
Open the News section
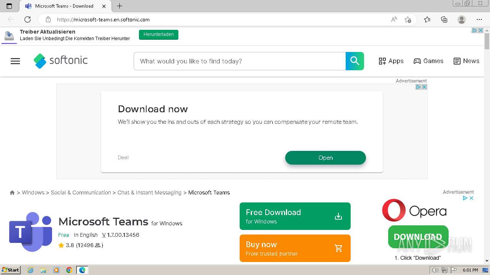(466, 61)
